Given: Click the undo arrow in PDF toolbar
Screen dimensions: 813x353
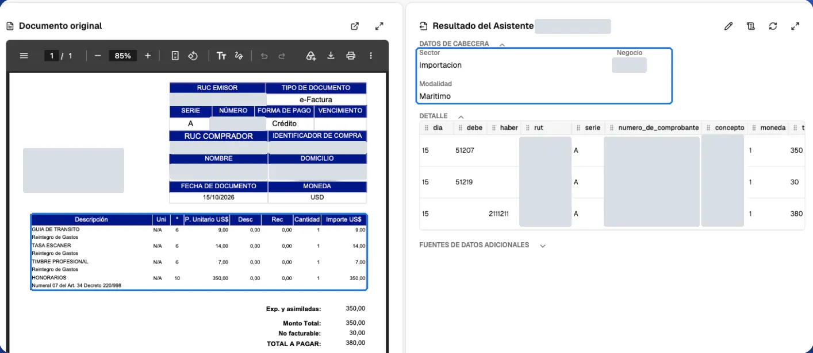Looking at the screenshot, I should click(x=264, y=56).
